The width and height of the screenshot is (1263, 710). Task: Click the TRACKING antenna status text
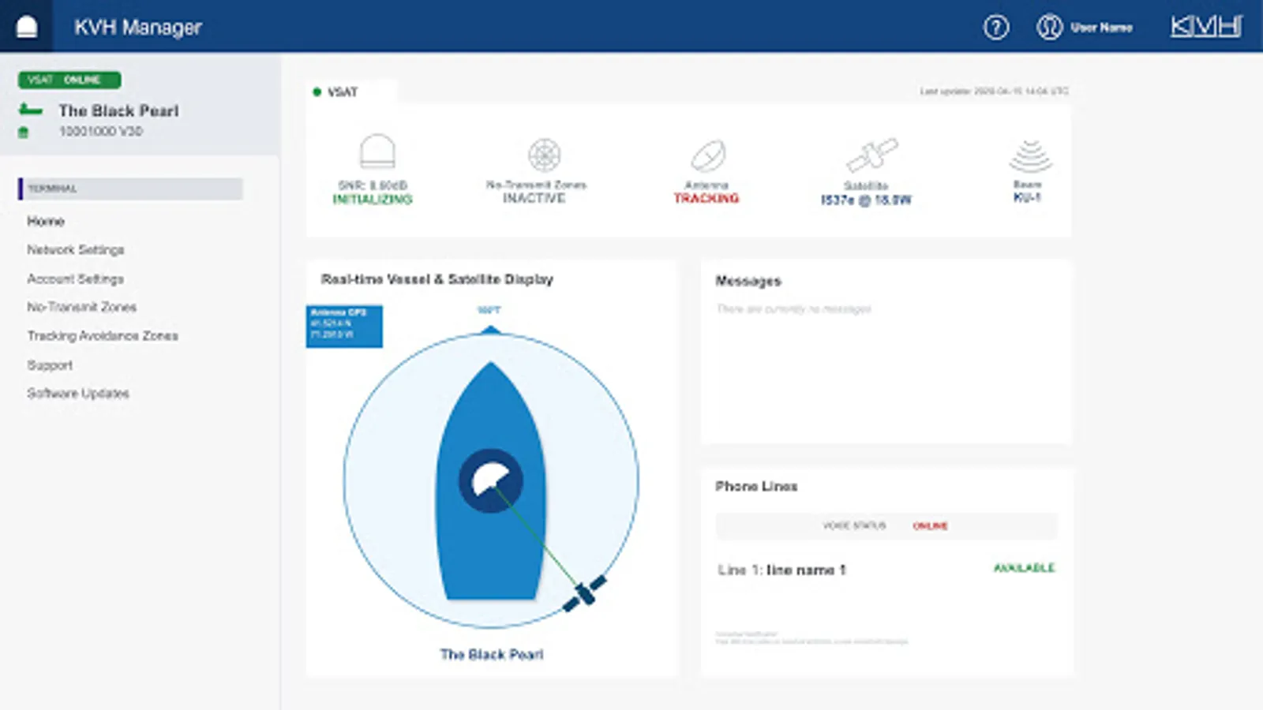tap(706, 198)
